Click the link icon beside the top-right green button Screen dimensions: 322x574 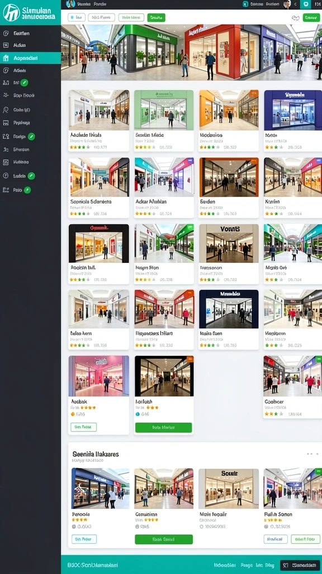pyautogui.click(x=296, y=17)
